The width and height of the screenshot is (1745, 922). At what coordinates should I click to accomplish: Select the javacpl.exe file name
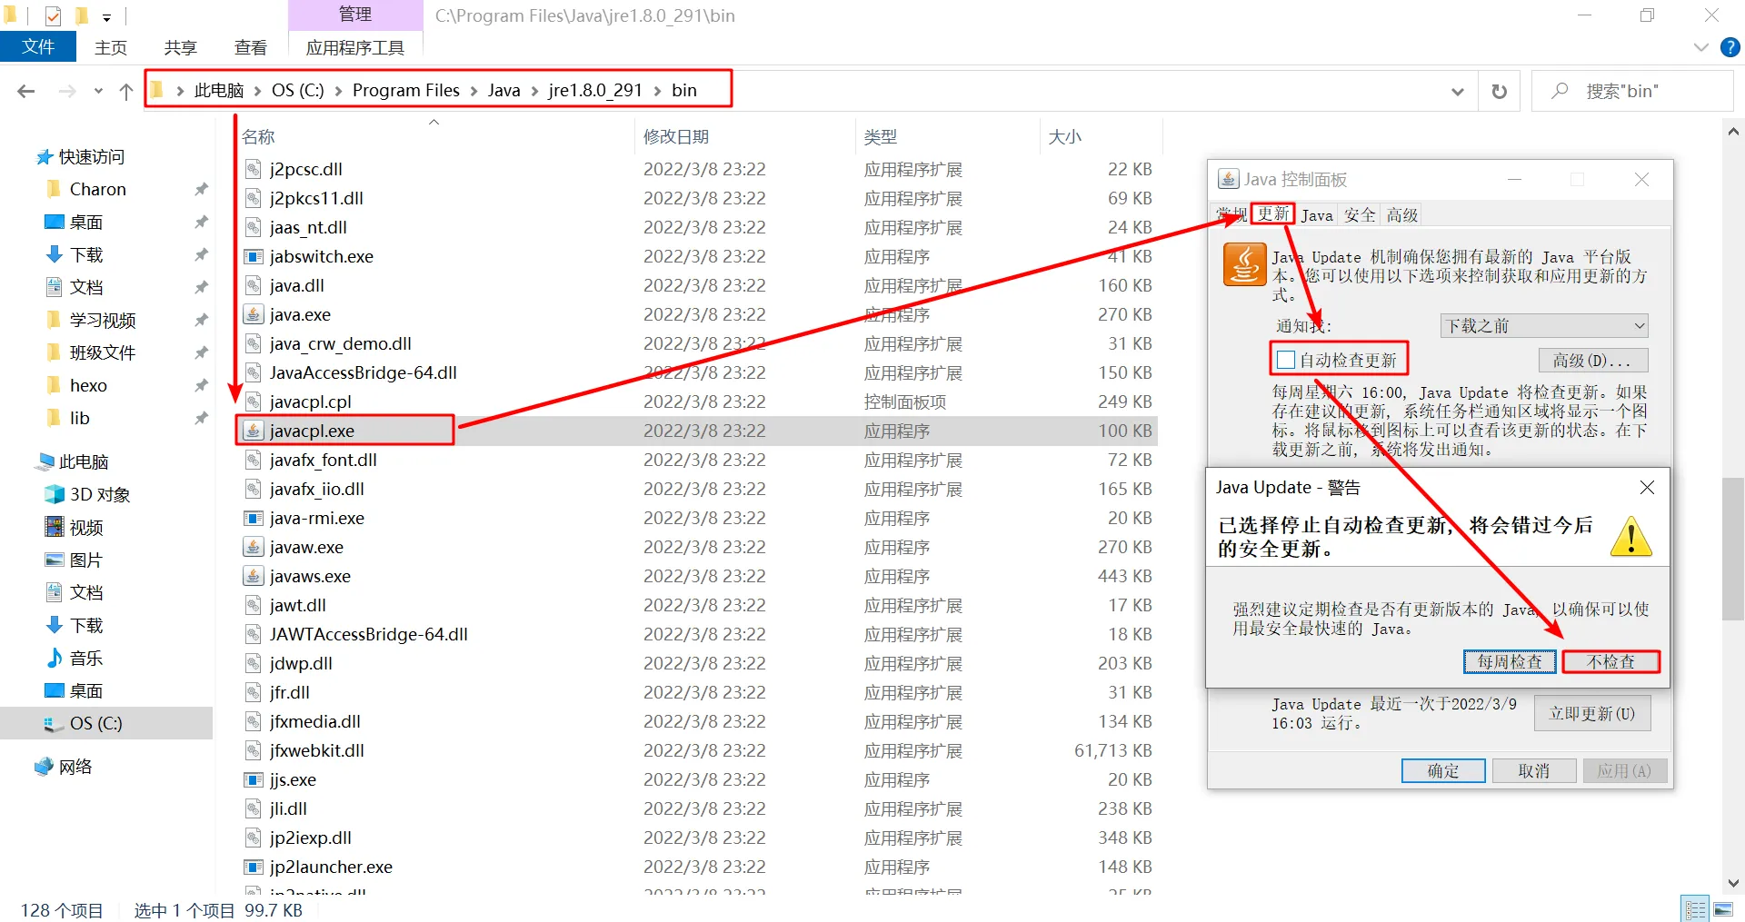click(312, 431)
